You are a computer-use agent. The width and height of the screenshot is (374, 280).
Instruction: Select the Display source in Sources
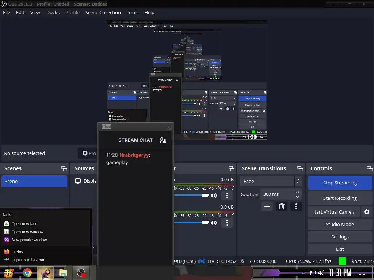[86, 181]
